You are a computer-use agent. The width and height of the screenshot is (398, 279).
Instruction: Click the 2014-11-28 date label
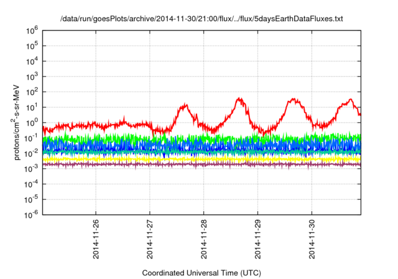point(204,239)
